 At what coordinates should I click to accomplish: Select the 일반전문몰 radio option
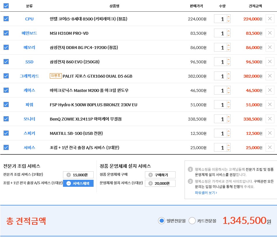[x=162, y=221]
